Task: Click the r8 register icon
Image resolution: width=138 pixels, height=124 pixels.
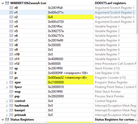Action: pos(11,45)
